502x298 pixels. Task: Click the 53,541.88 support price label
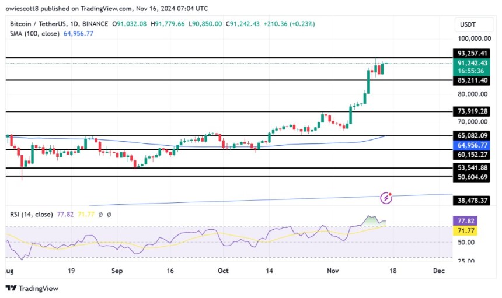[x=472, y=167]
